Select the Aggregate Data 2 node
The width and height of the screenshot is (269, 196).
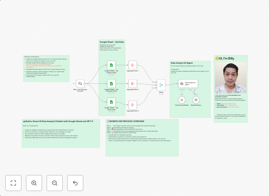[x=133, y=84]
